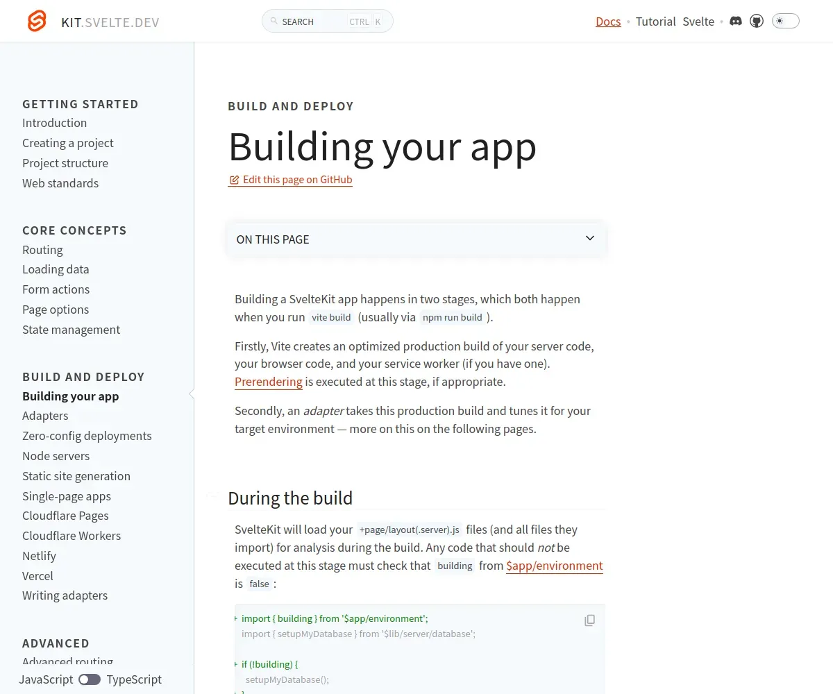Click the JavaScript label
The height and width of the screenshot is (694, 833).
click(46, 679)
